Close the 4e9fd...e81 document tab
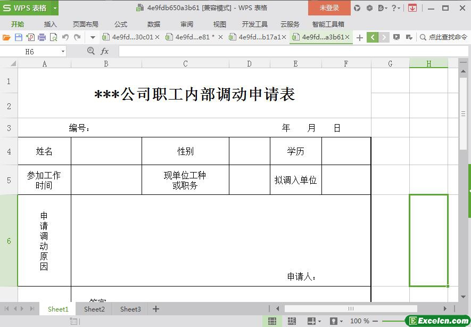Viewport: 471px width, 327px height. click(220, 37)
